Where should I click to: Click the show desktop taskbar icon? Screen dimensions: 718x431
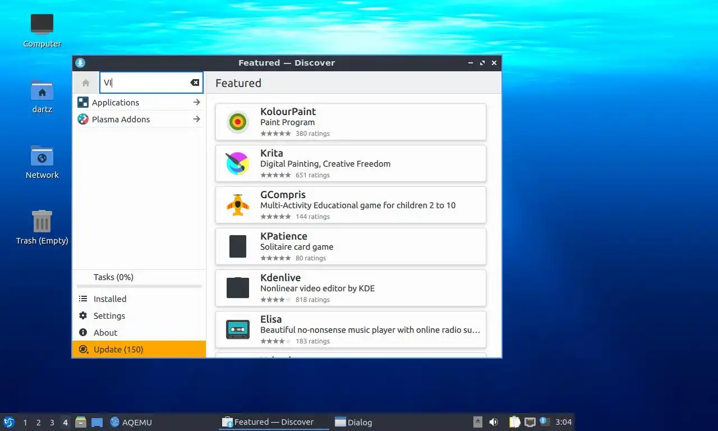[97, 422]
